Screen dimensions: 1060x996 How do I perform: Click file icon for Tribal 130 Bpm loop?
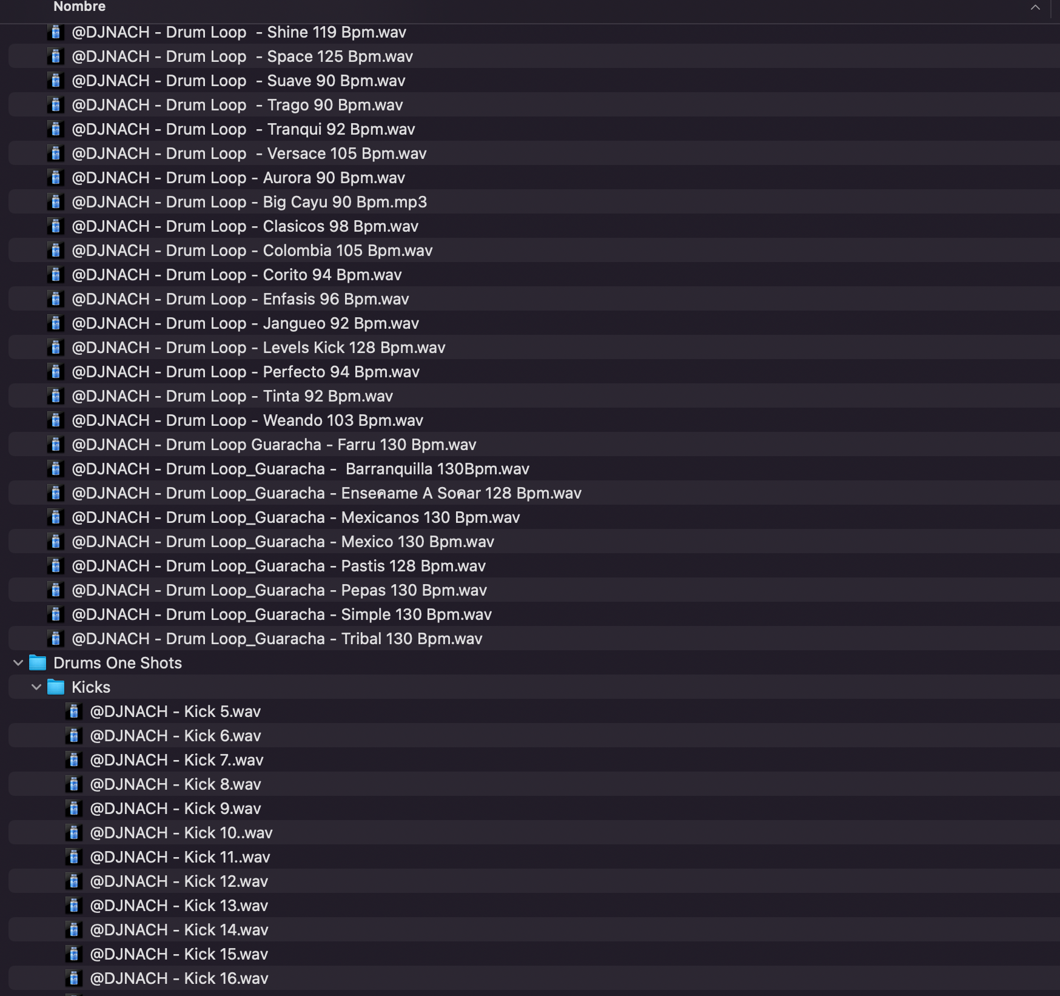click(x=55, y=639)
